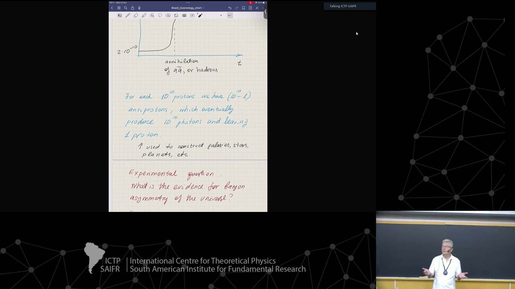Tap the share/export icon
The image size is (515, 289).
(x=132, y=8)
